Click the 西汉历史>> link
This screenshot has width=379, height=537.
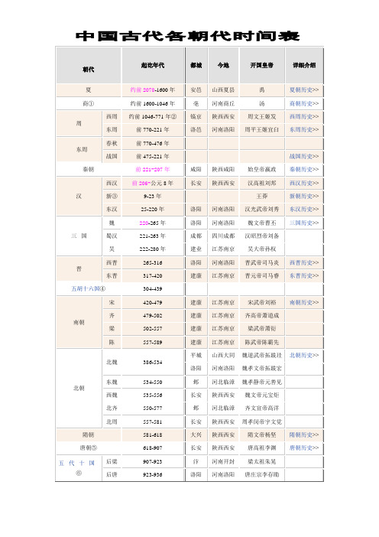coord(304,184)
